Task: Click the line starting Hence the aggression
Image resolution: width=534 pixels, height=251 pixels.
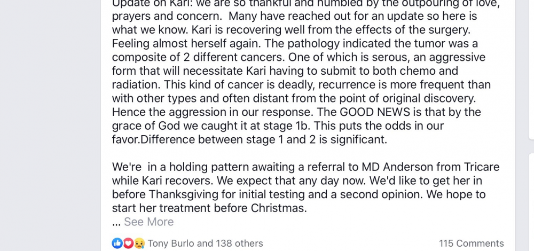Action: coord(296,112)
